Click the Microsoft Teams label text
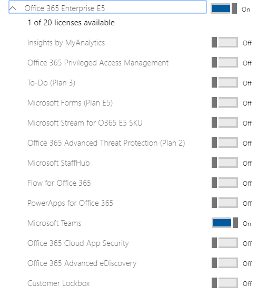The image size is (258, 295). coord(54,223)
